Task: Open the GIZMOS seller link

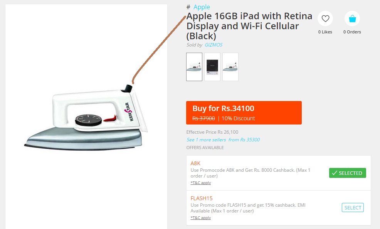Action: tap(214, 45)
